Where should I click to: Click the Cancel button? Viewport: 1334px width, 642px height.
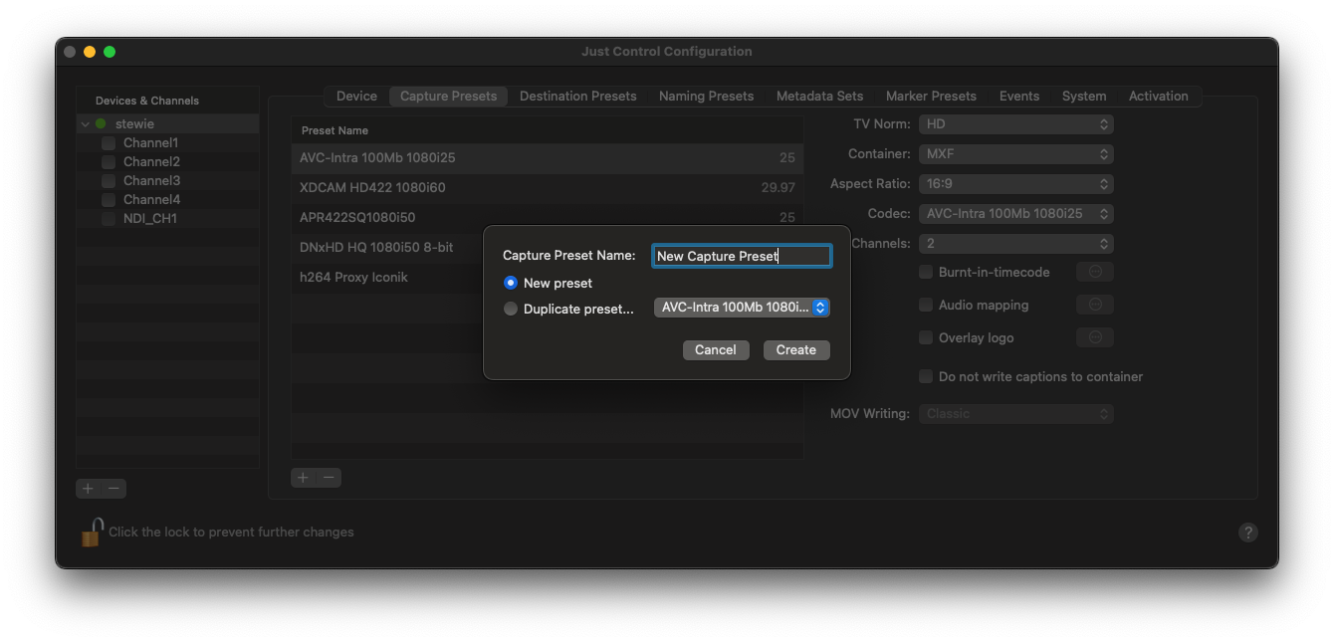pyautogui.click(x=716, y=349)
